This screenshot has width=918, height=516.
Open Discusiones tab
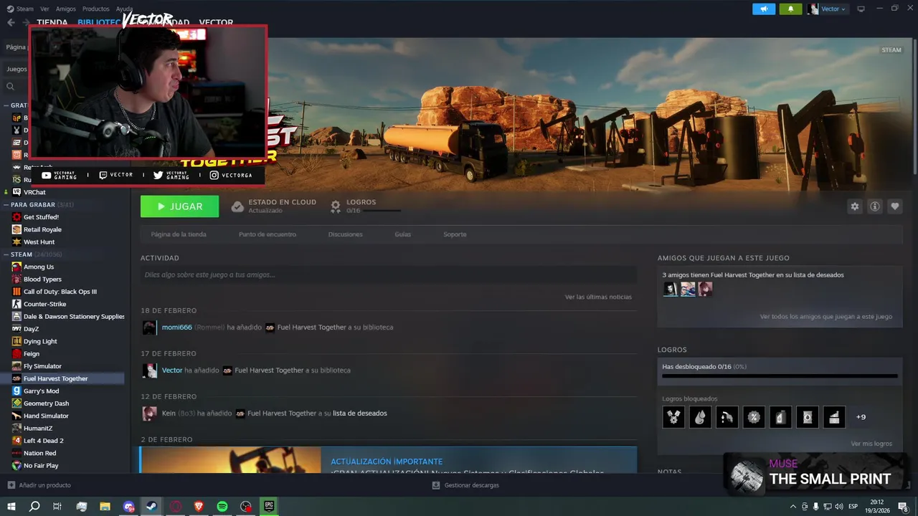pos(345,234)
